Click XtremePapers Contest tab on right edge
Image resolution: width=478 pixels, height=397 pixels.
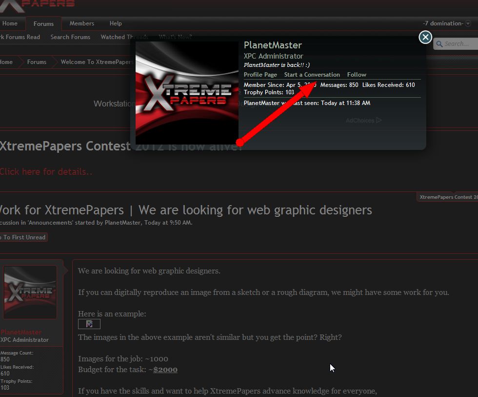(x=448, y=197)
